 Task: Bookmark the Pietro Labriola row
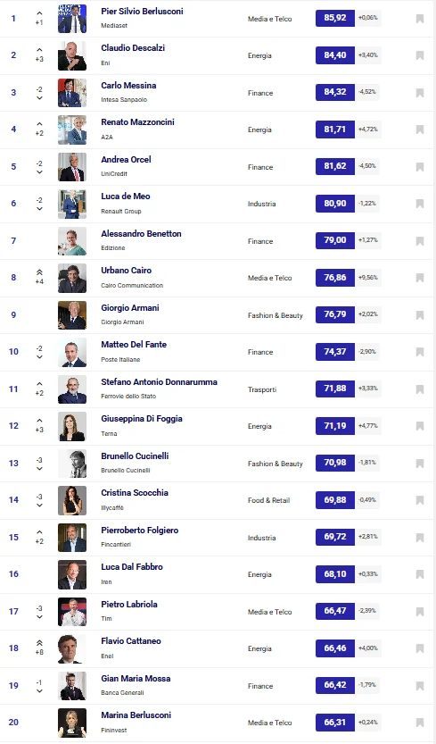coord(420,611)
